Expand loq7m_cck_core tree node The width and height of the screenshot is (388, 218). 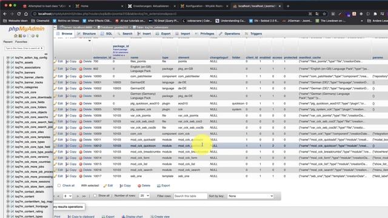tap(8, 92)
